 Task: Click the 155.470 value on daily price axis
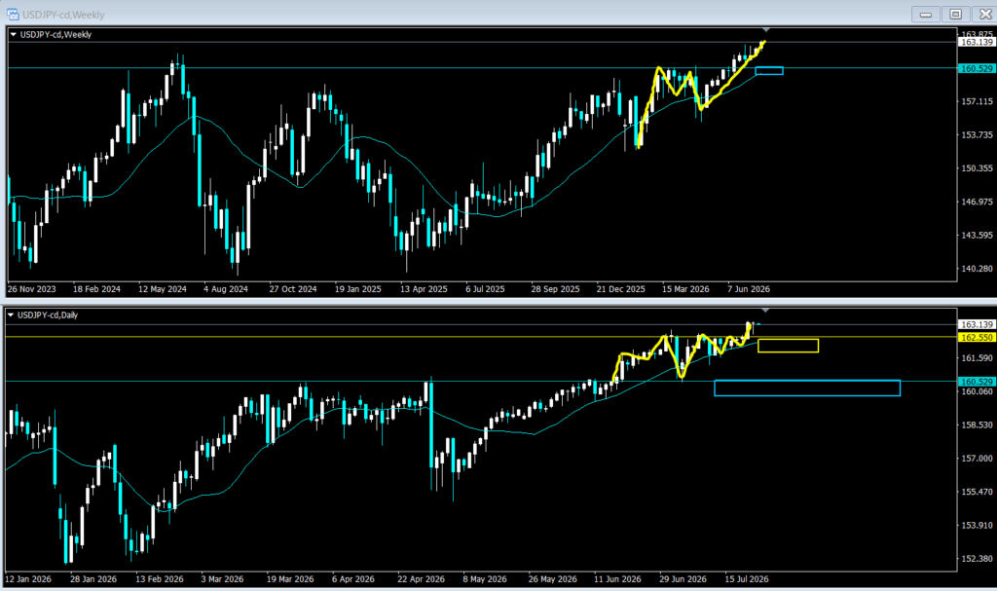click(978, 492)
